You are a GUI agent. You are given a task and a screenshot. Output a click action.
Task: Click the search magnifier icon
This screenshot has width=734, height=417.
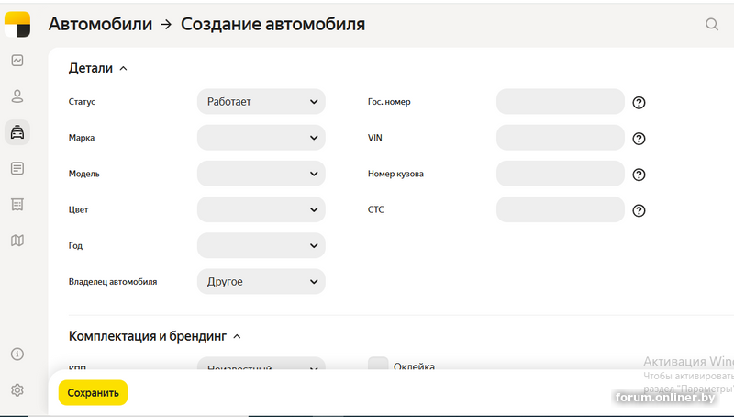click(712, 25)
